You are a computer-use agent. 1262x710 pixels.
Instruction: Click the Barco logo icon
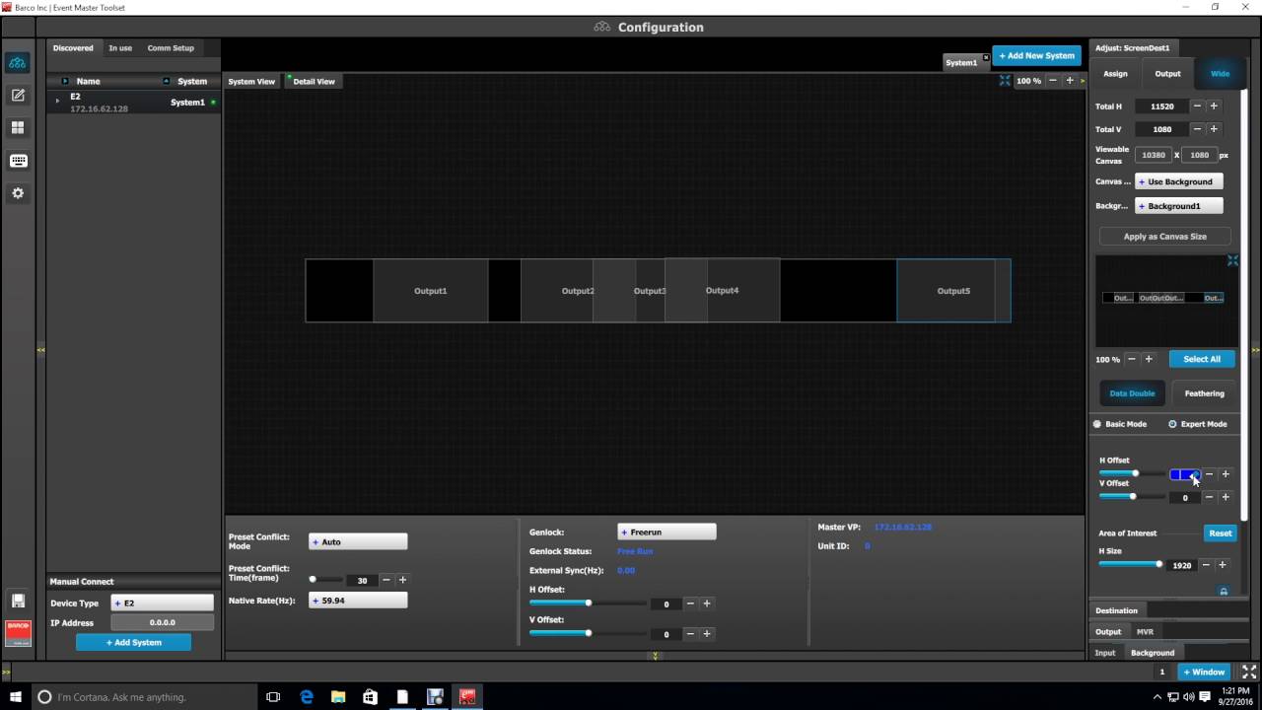tap(18, 632)
